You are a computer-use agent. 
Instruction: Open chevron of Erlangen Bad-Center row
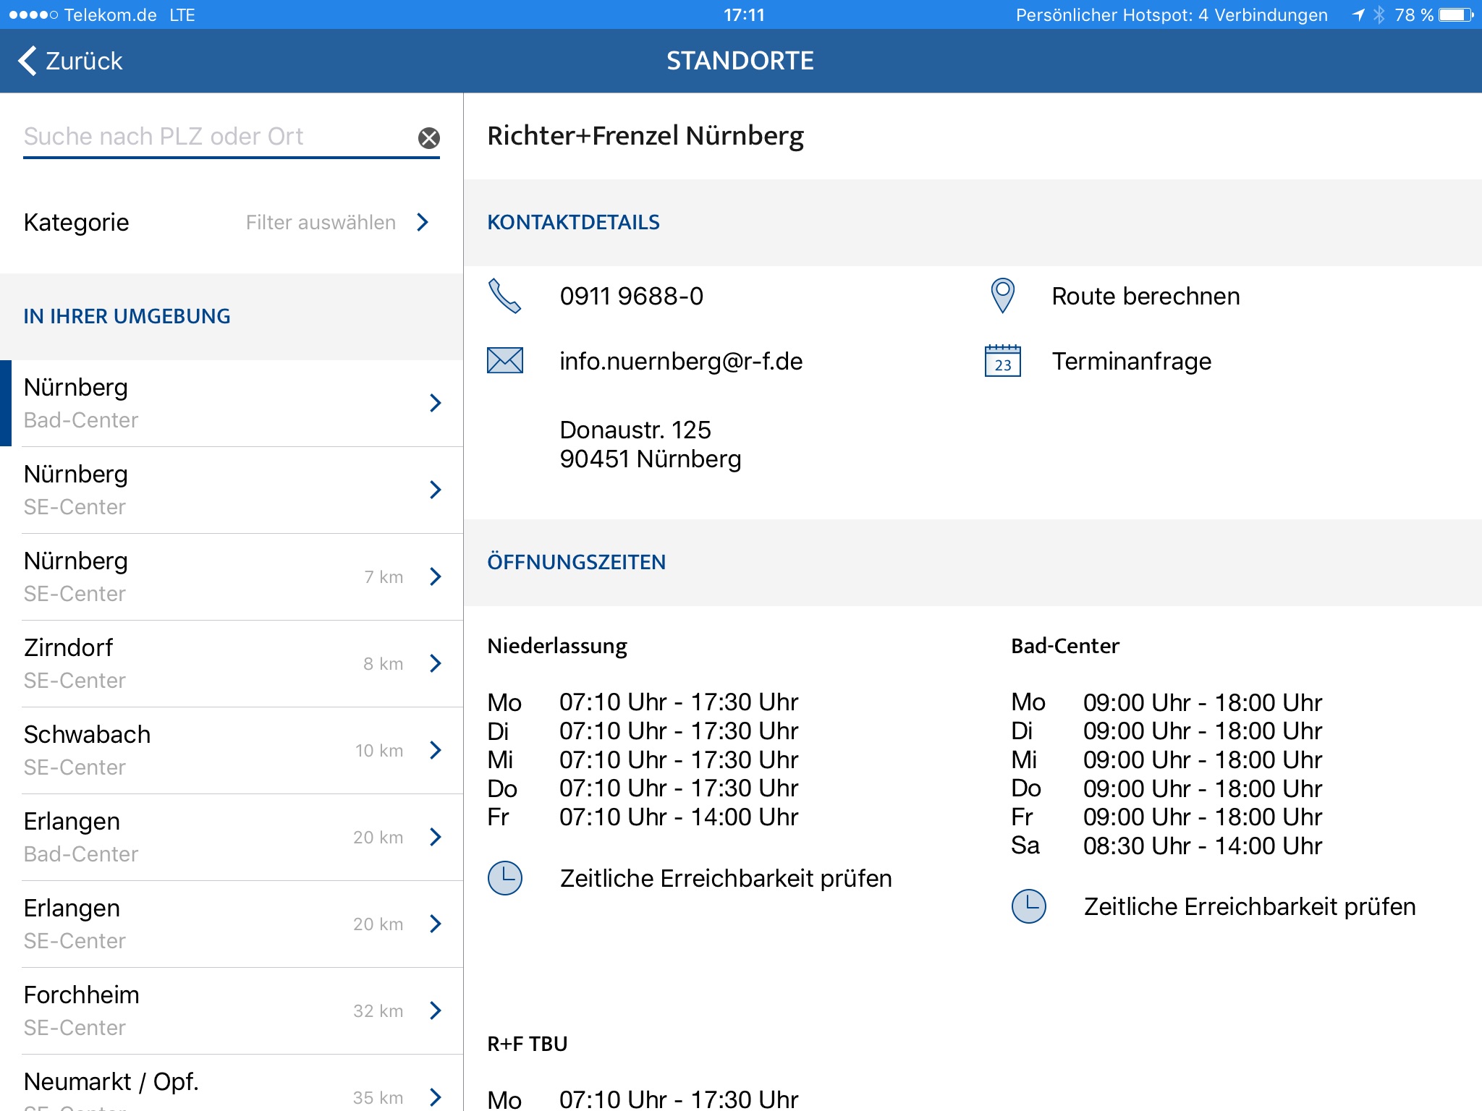point(435,837)
